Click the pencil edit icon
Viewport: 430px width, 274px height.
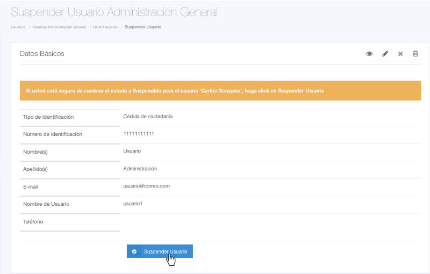pos(385,54)
